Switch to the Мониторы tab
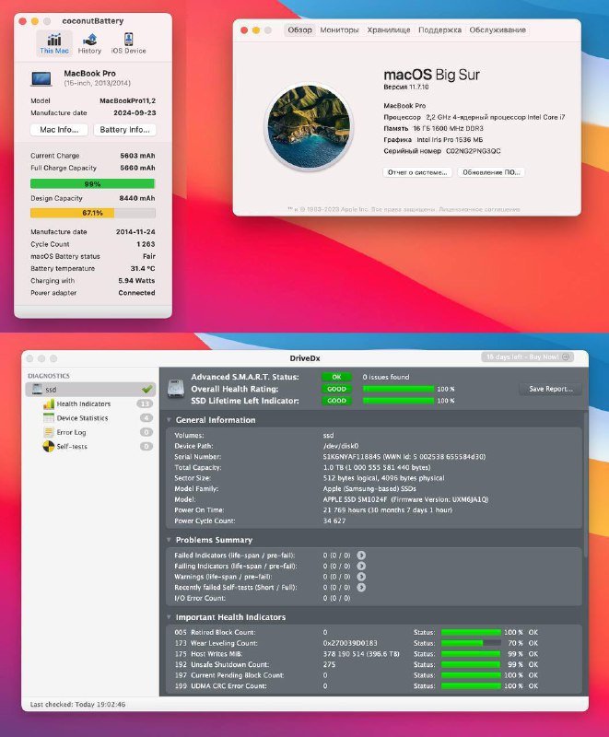The width and height of the screenshot is (609, 737). (x=339, y=30)
